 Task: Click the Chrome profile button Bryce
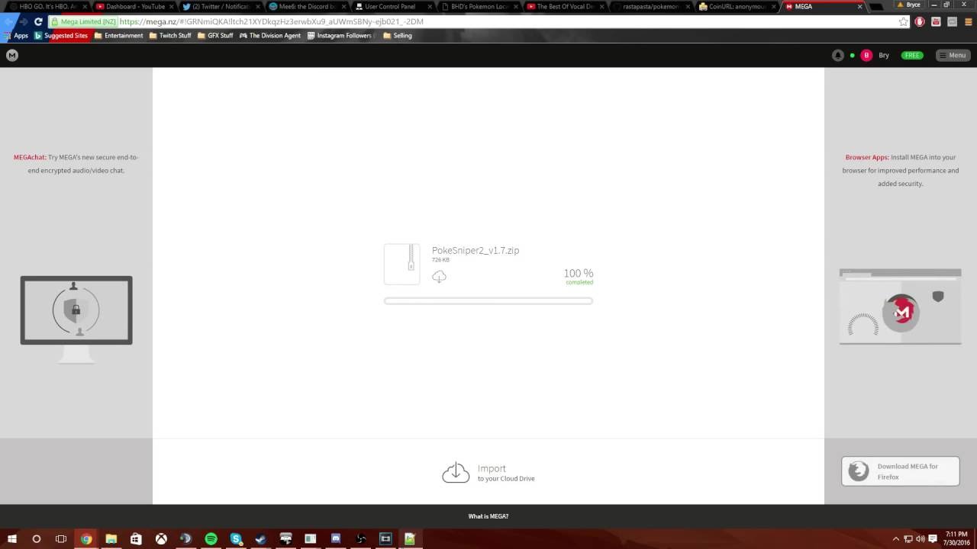coord(908,5)
